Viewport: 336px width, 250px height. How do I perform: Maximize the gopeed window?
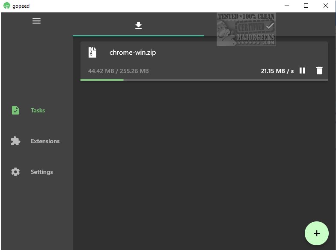click(306, 6)
